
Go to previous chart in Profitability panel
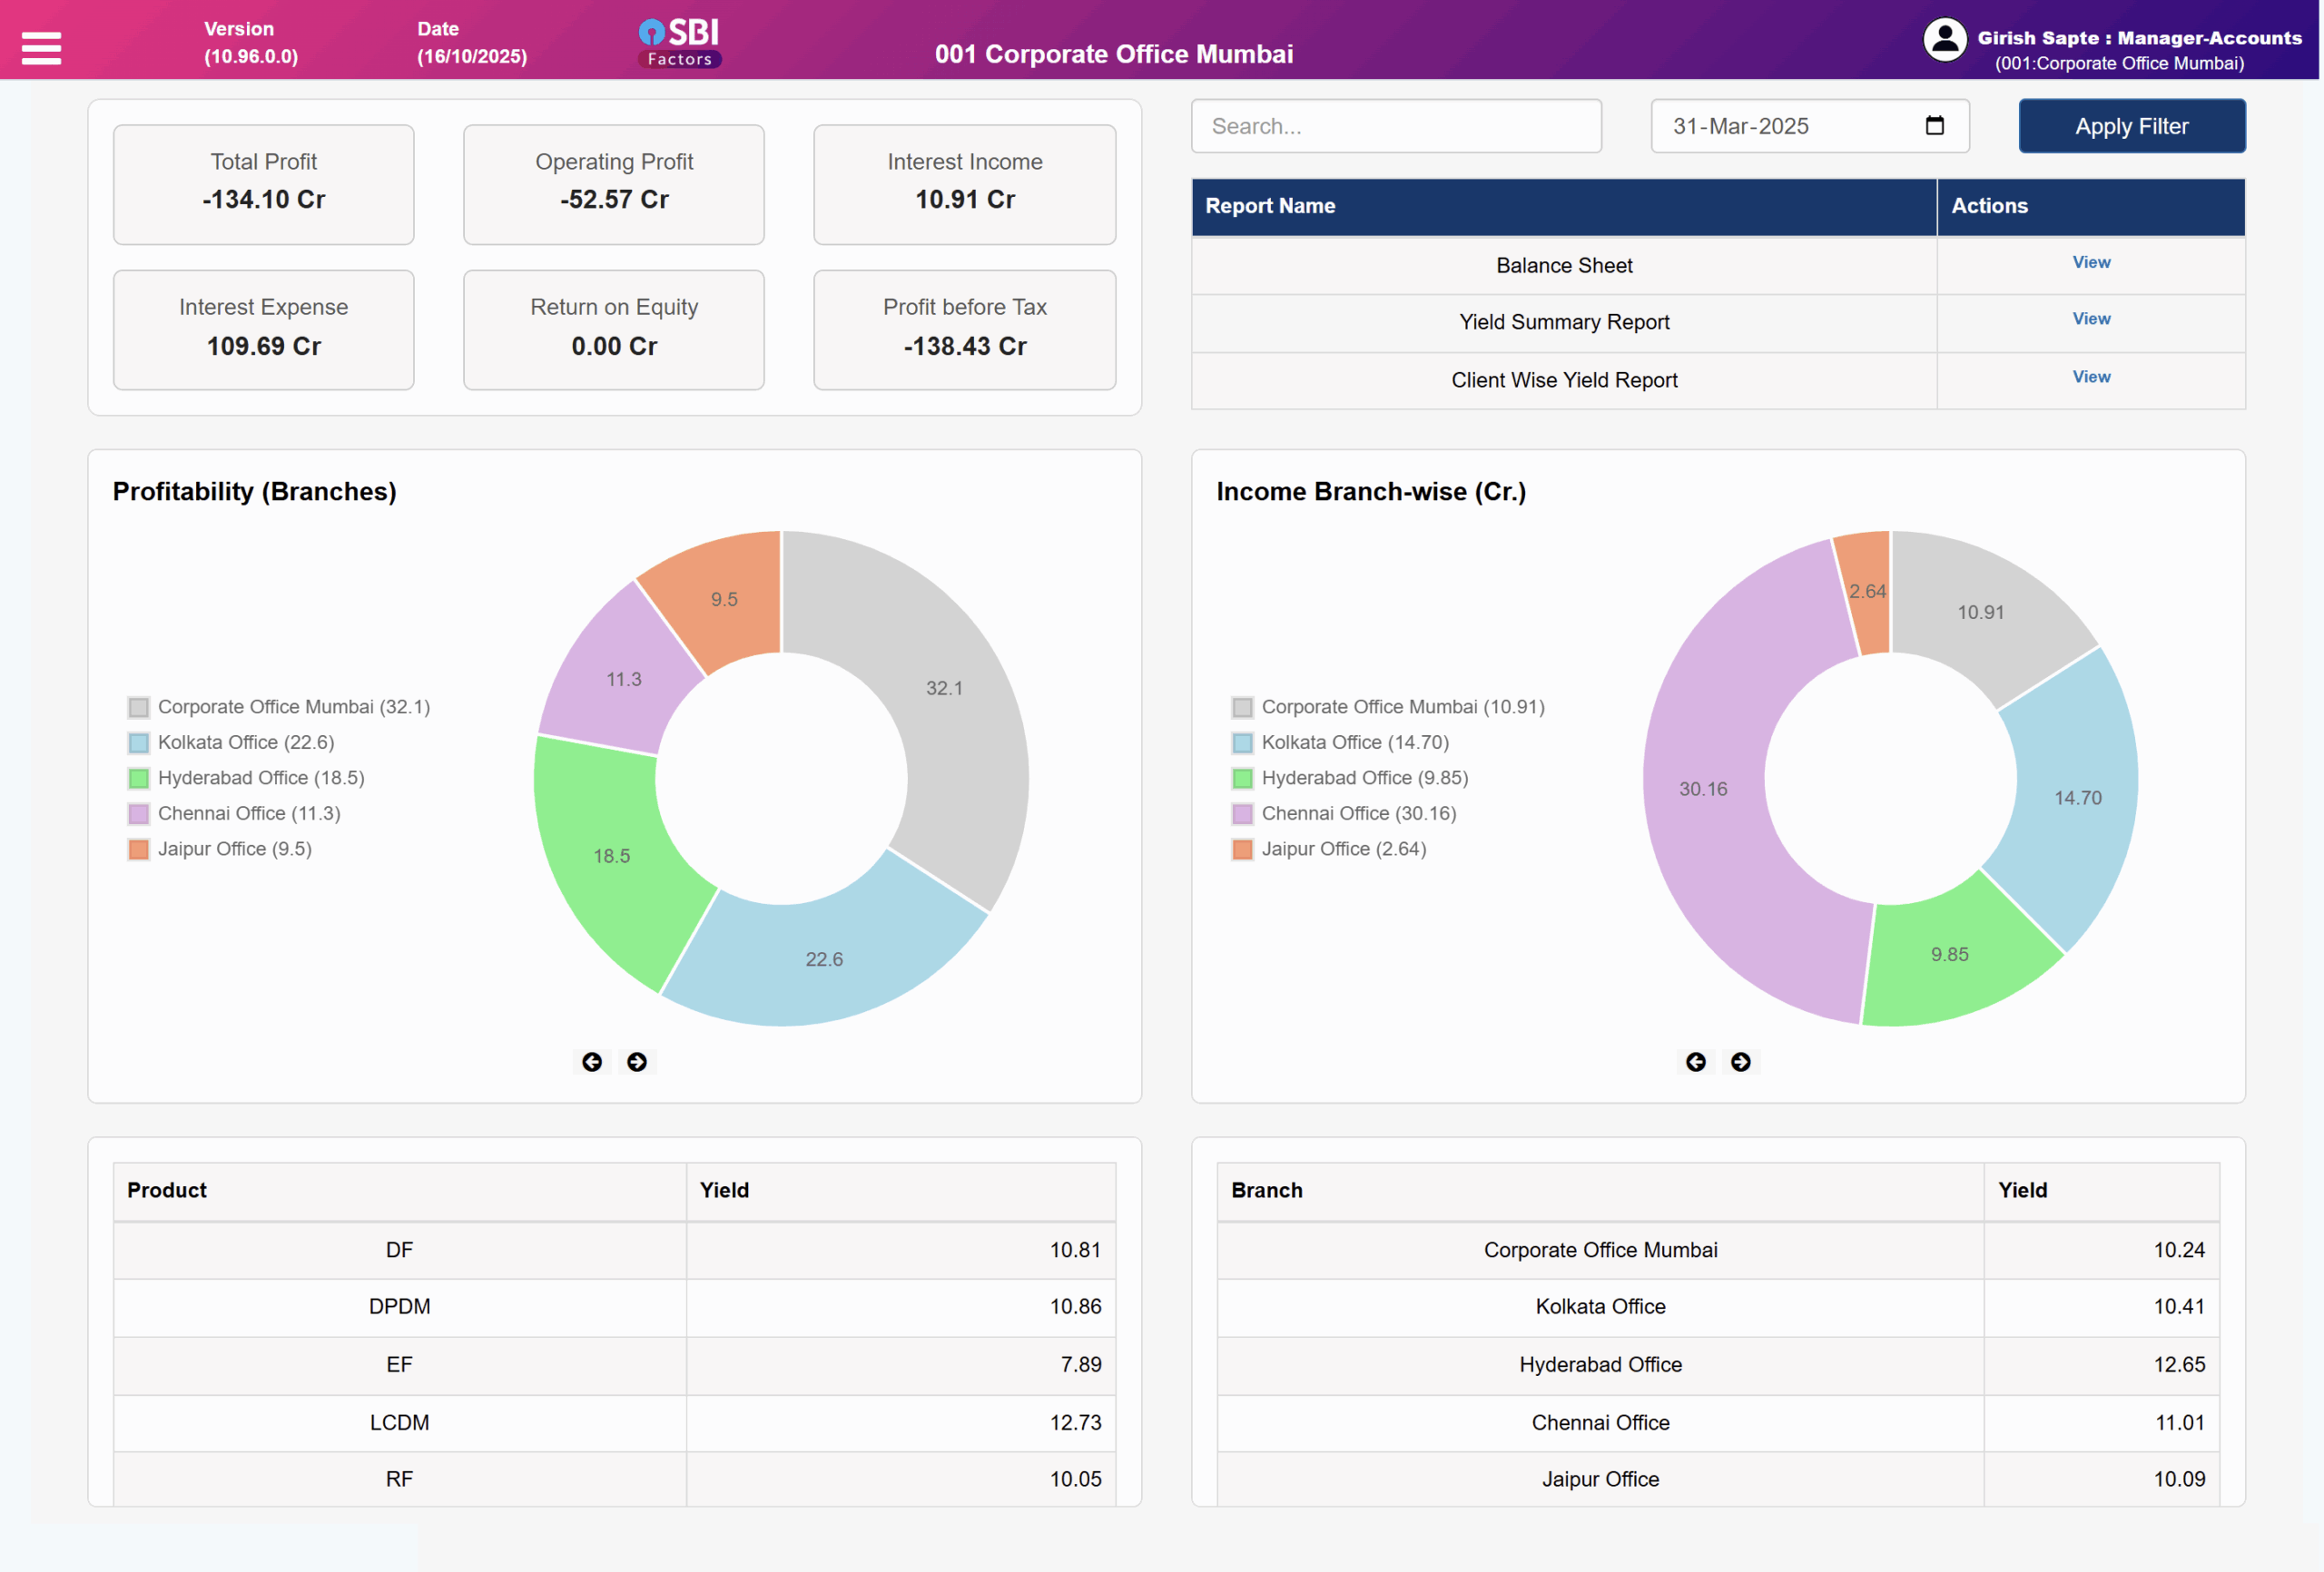tap(592, 1062)
